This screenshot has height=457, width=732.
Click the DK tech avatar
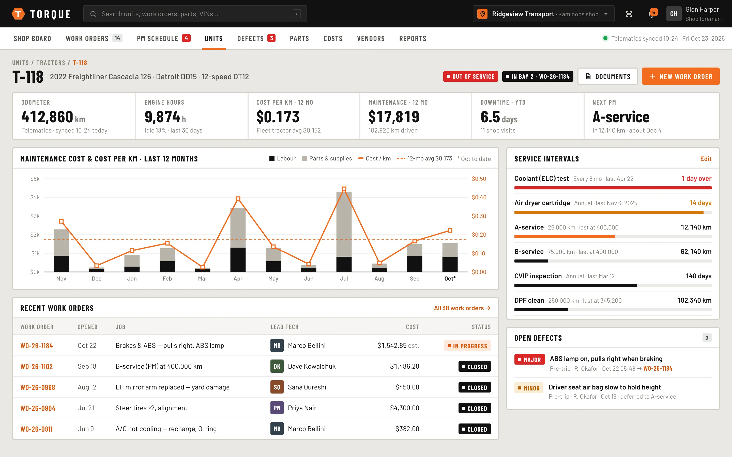(x=277, y=366)
